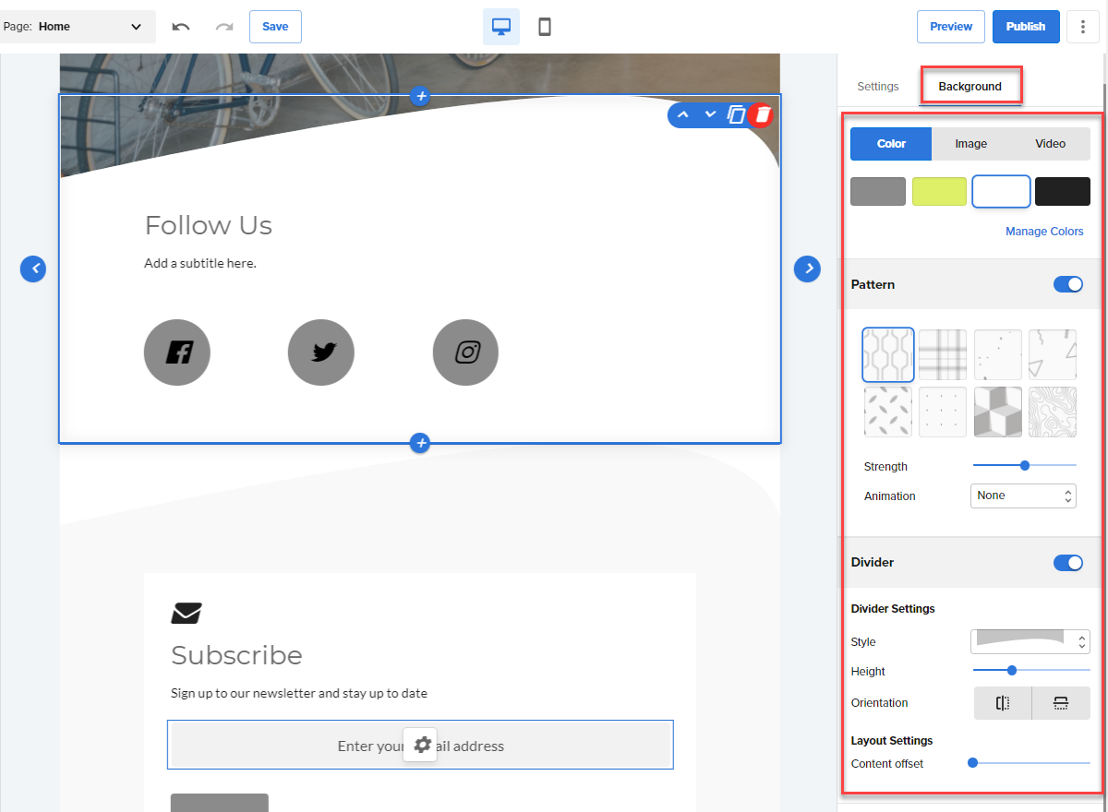Move section up
Viewport: 1108px width, 812px height.
[683, 114]
